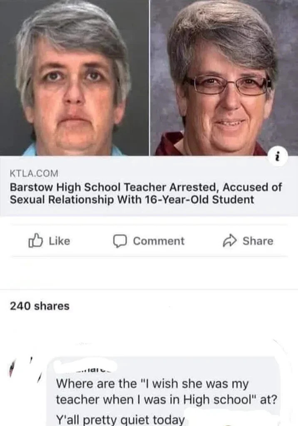Open the KTLA.COM source link
The height and width of the screenshot is (426, 298).
coord(34,173)
